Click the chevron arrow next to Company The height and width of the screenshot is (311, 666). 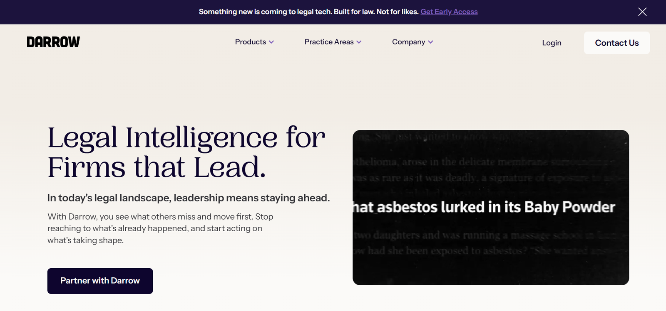(430, 42)
